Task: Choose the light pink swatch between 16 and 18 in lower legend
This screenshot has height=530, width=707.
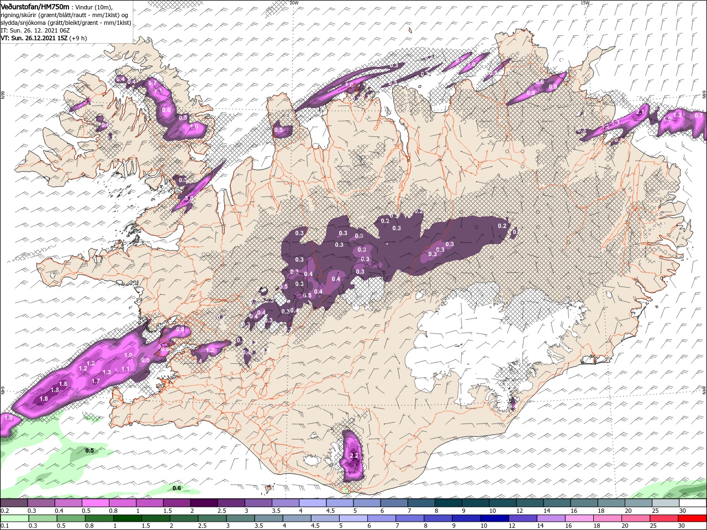Action: [x=579, y=518]
